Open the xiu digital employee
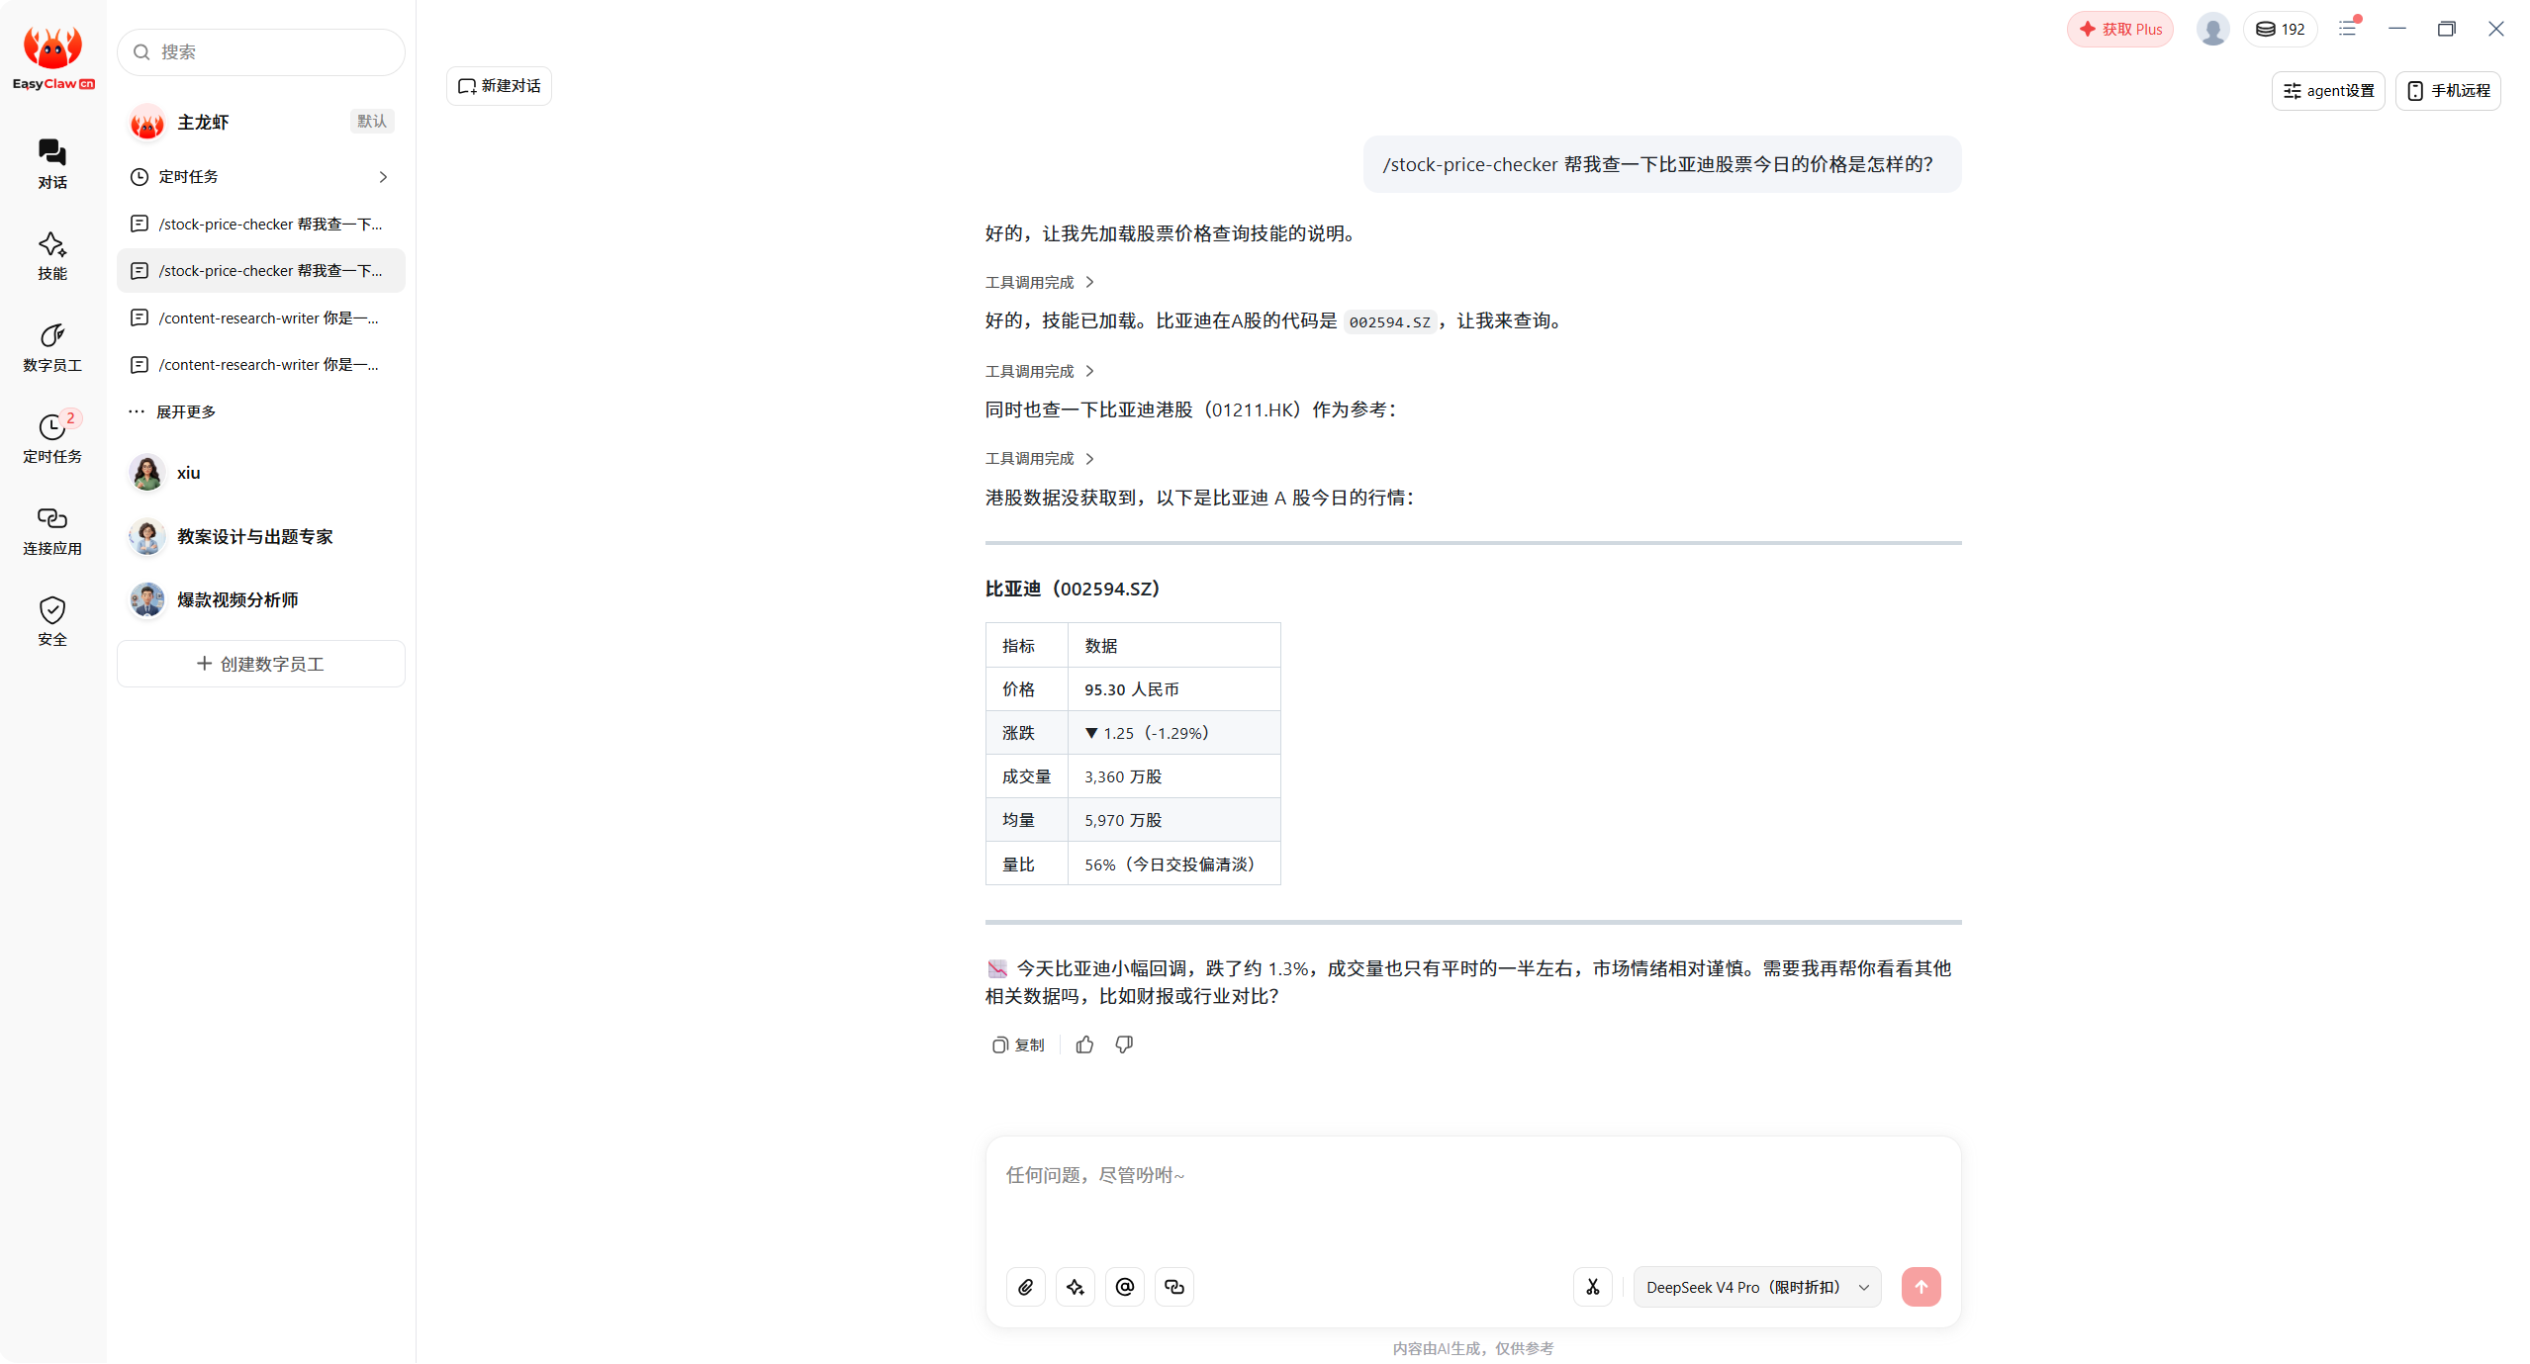The width and height of the screenshot is (2530, 1364). point(261,473)
